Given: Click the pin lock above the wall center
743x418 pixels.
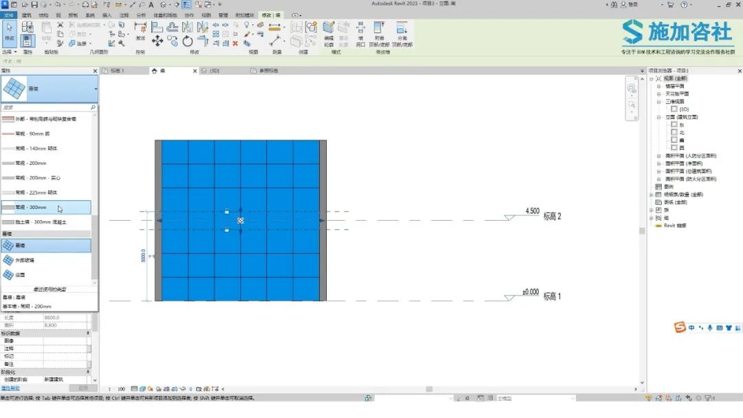Looking at the screenshot, I should point(226,211).
